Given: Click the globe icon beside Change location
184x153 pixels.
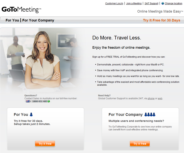Looking at the screenshot, I should pos(163,3).
